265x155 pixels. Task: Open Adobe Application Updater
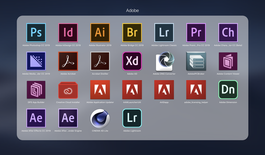click(x=100, y=90)
